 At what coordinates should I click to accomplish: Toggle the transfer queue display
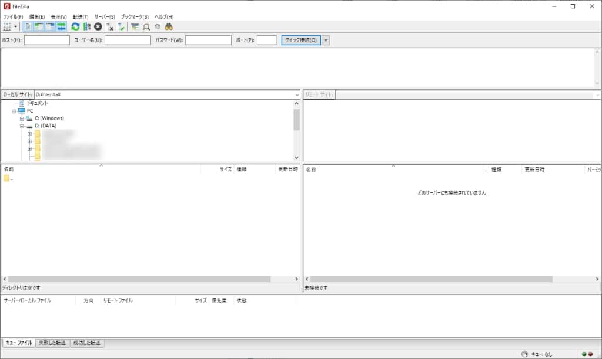click(61, 26)
